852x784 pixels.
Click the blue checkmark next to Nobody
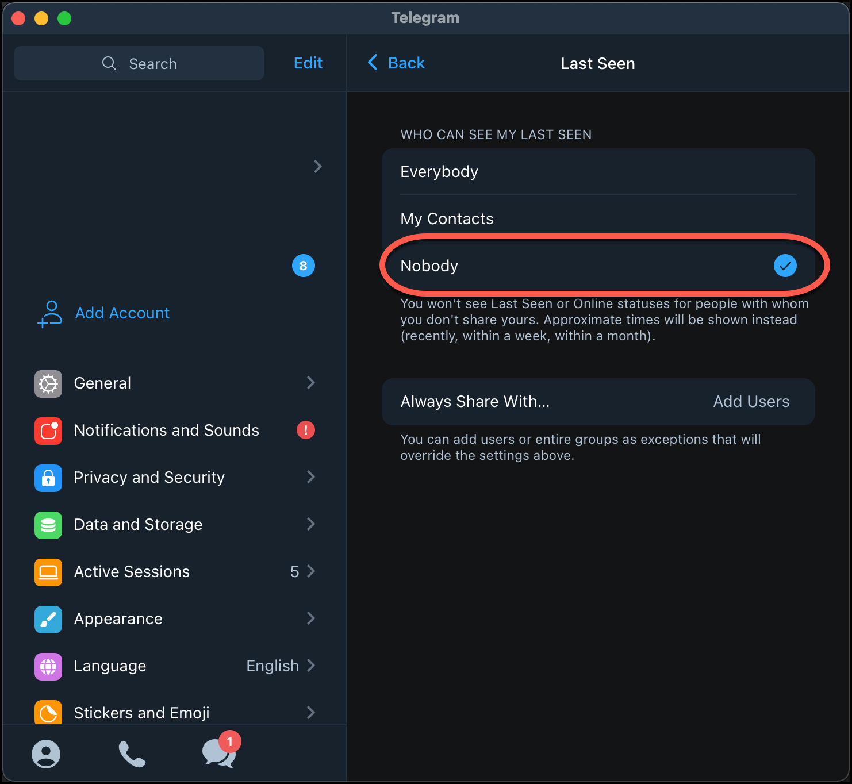click(x=785, y=266)
